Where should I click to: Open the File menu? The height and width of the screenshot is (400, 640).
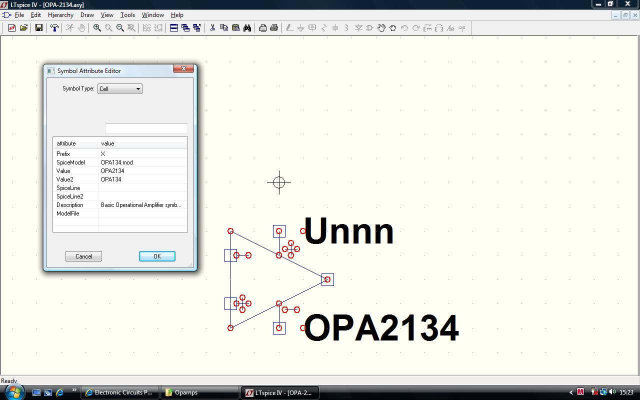(x=19, y=15)
